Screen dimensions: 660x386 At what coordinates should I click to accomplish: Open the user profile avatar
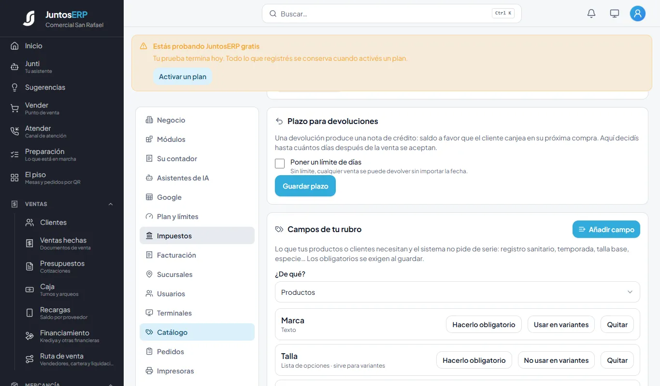[x=638, y=14]
